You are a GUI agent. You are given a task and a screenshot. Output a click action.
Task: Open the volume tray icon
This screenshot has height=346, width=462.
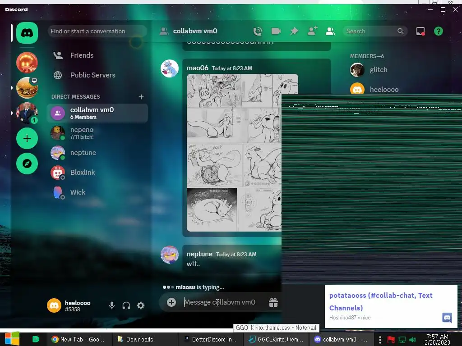[x=412, y=340]
